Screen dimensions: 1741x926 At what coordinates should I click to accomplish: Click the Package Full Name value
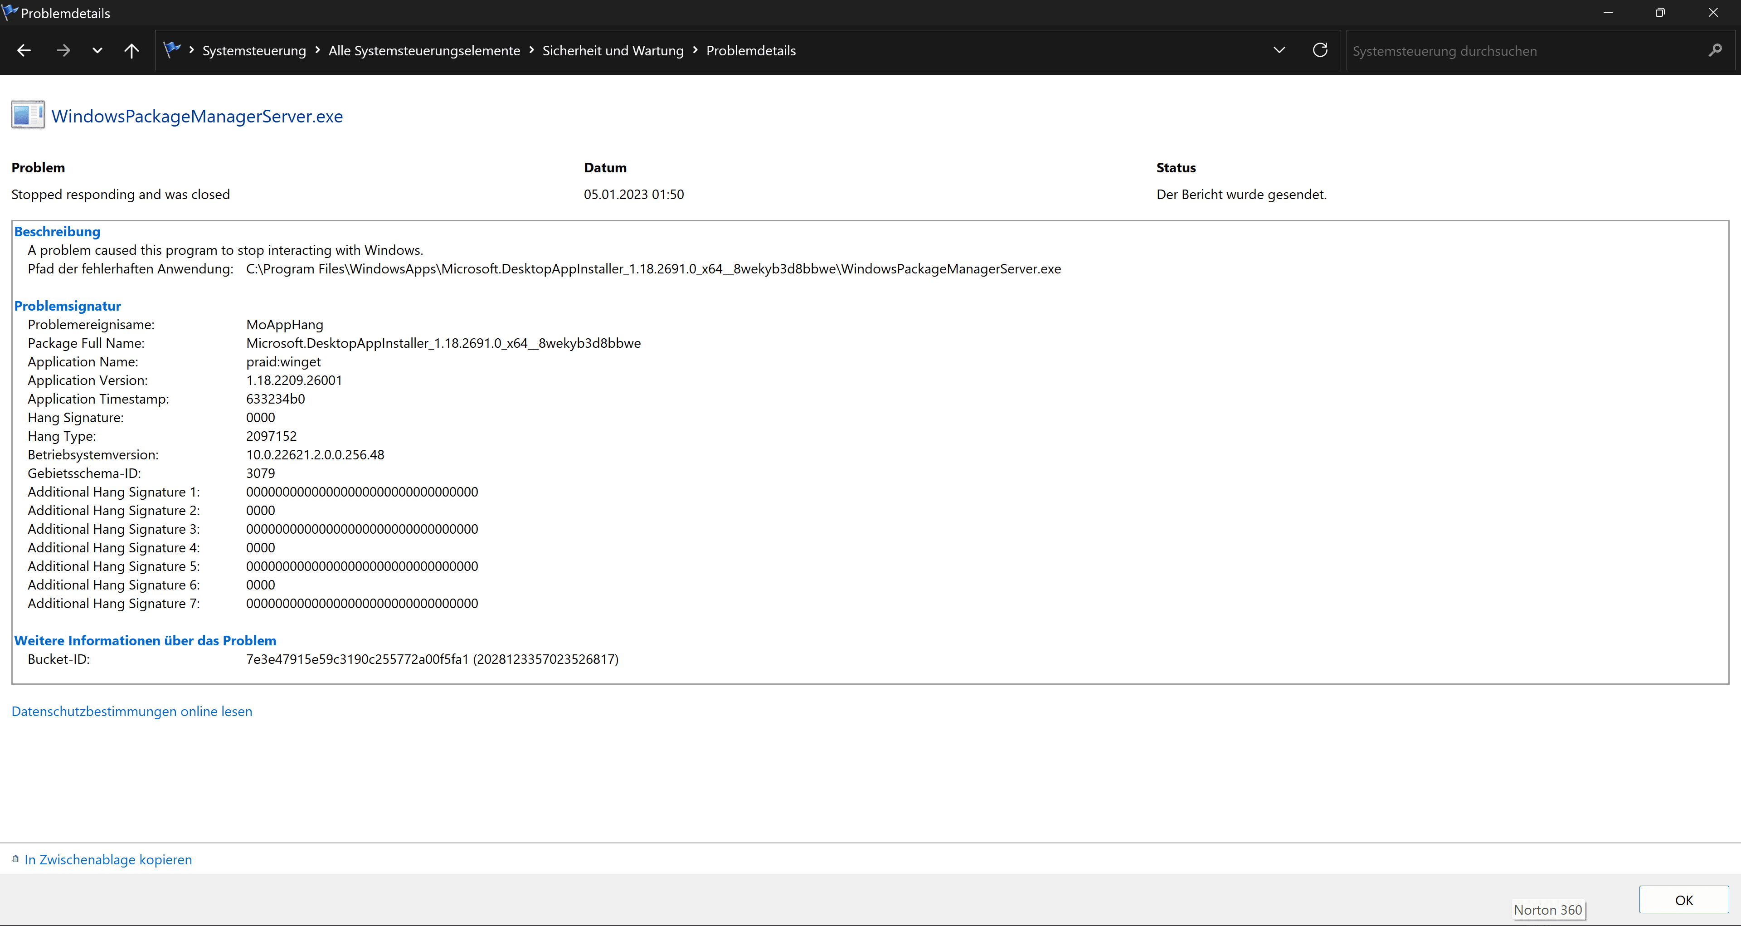(443, 343)
